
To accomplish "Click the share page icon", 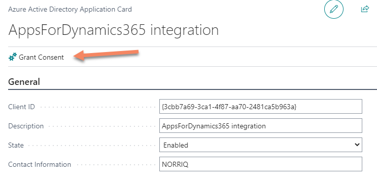I will (x=365, y=9).
